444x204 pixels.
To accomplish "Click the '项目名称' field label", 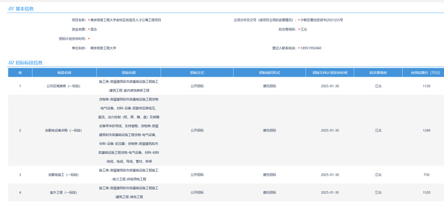I will 78,20.
